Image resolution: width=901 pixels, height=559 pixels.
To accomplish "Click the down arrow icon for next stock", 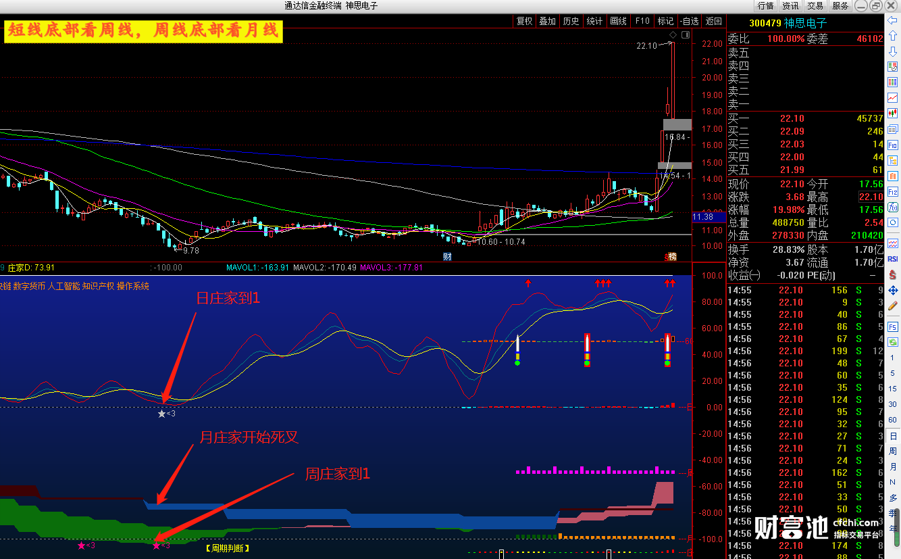I will click(893, 51).
